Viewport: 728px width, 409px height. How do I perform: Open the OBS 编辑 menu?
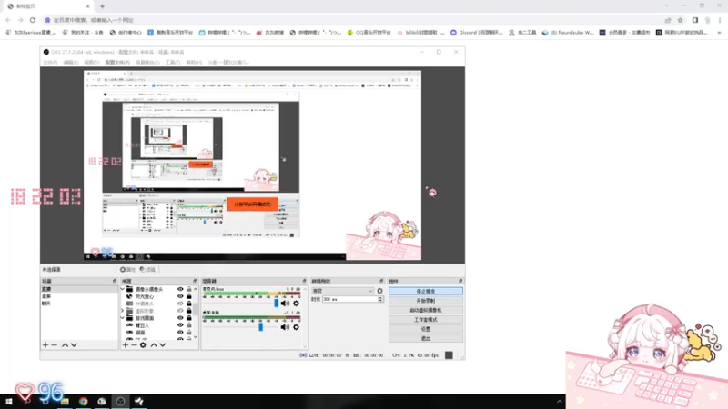coord(71,62)
